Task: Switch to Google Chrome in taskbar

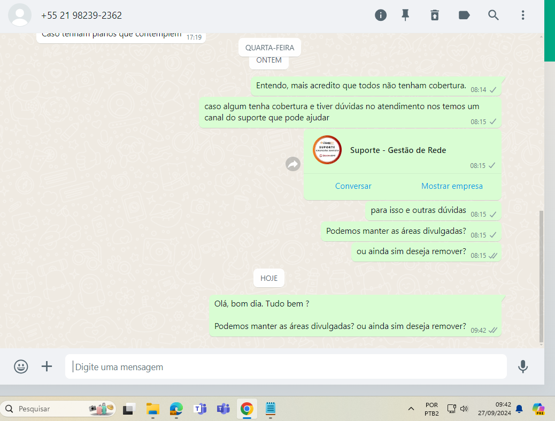Action: click(246, 409)
